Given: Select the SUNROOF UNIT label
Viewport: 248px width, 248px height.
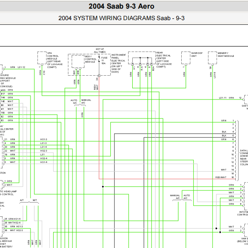Looking at the screenshot, I should pyautogui.click(x=197, y=54).
